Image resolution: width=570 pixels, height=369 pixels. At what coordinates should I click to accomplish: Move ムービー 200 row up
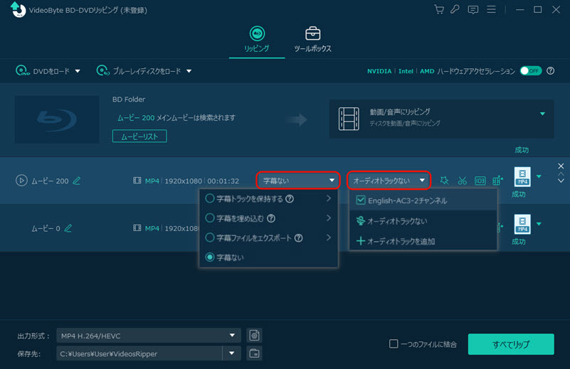coord(561,174)
